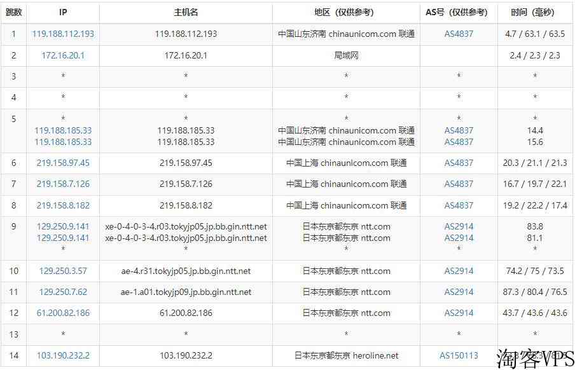Open the 103.190.232.2 IP link
This screenshot has height=370, width=575.
coord(63,356)
